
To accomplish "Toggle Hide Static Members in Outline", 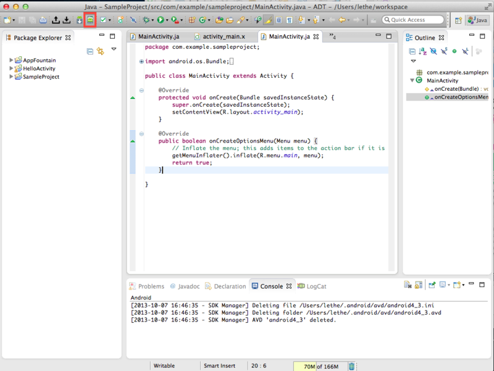I will pos(445,51).
